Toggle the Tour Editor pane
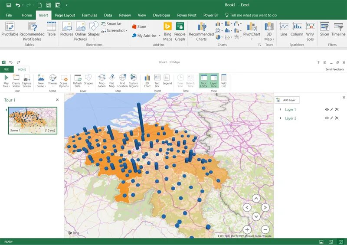Image resolution: width=347 pixels, height=245 pixels. pyautogui.click(x=203, y=81)
